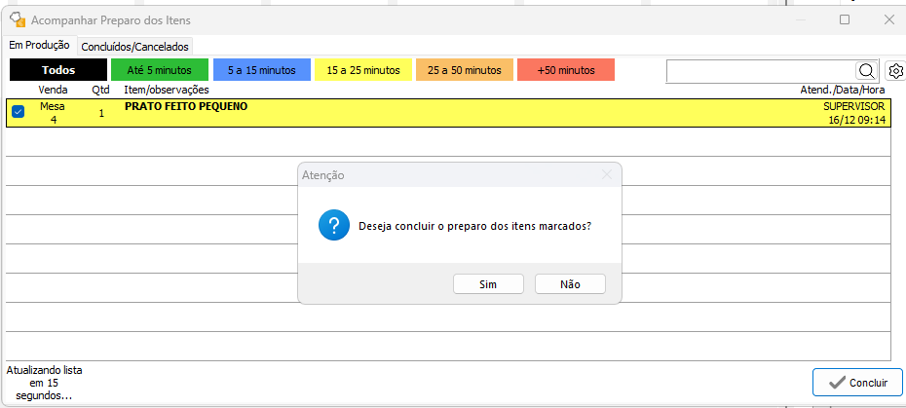The height and width of the screenshot is (408, 906).
Task: Show 25 a 50 minutos items
Action: tap(464, 70)
